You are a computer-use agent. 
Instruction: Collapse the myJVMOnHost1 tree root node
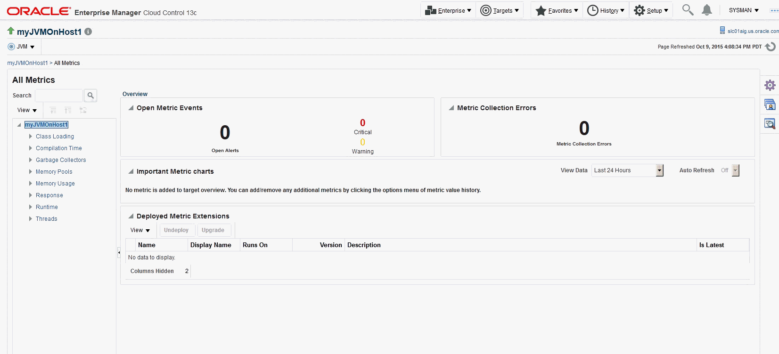19,125
